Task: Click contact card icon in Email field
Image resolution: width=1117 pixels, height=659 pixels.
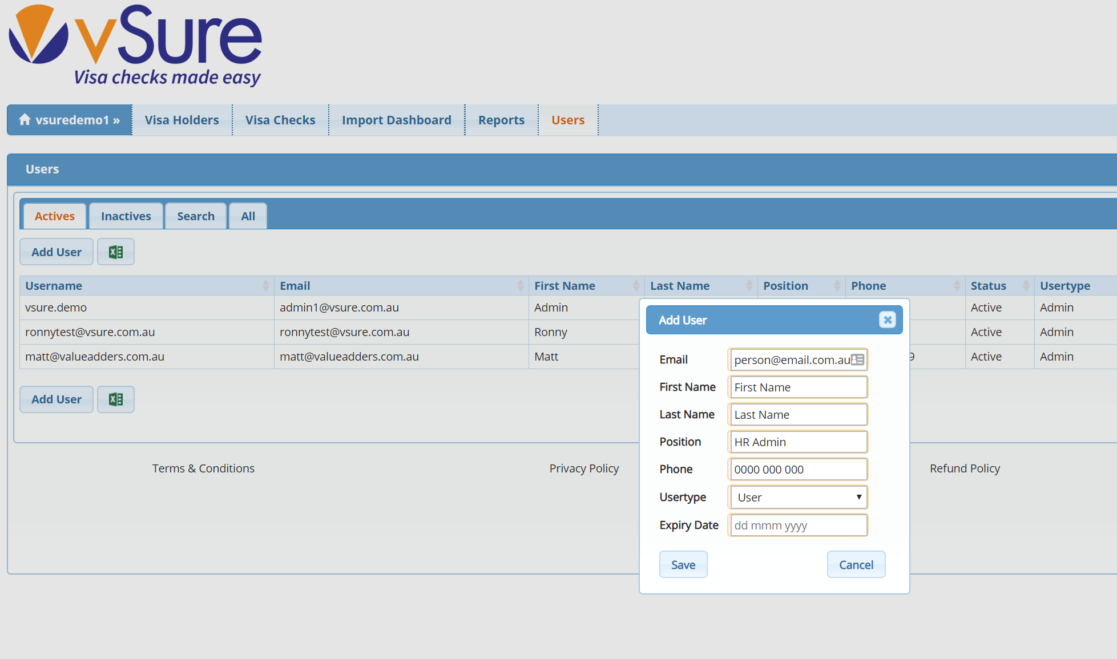Action: point(857,359)
